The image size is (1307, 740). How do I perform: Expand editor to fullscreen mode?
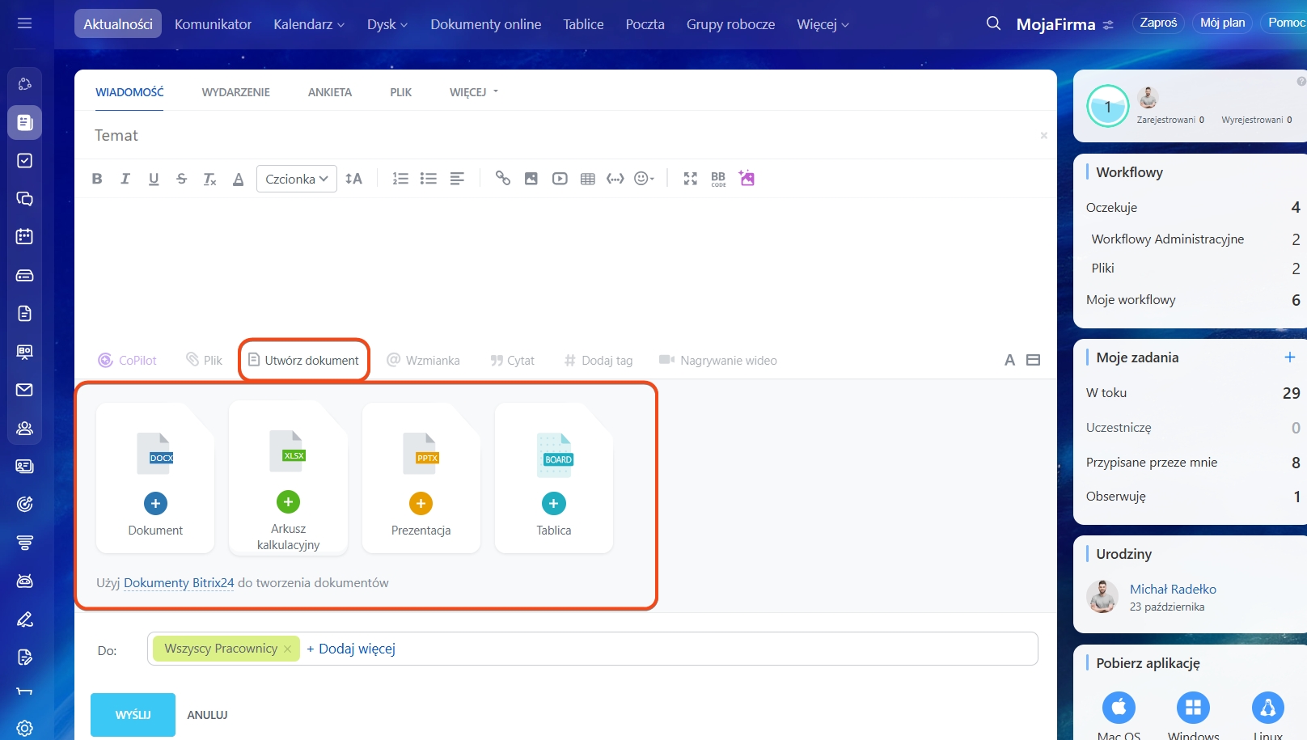tap(690, 179)
